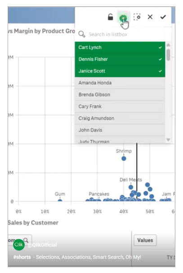Click the Jam label in scatter plot

166,194
